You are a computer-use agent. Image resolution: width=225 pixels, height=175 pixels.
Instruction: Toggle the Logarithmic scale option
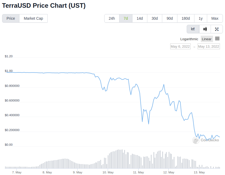189,39
